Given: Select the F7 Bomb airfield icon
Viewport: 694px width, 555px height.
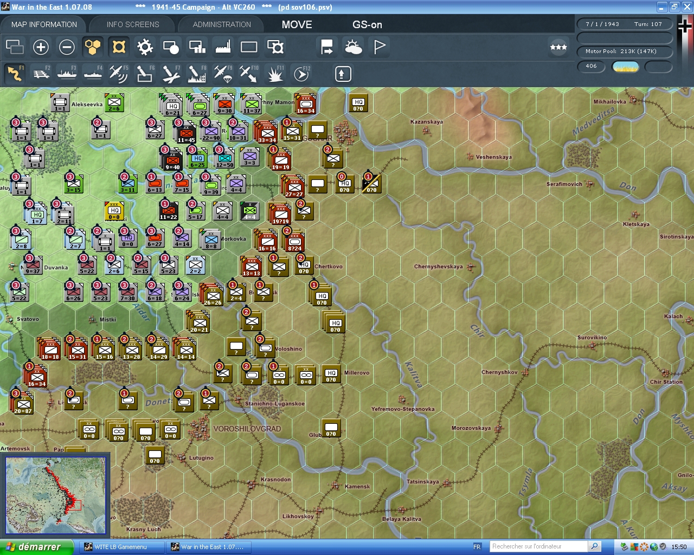Looking at the screenshot, I should (171, 74).
